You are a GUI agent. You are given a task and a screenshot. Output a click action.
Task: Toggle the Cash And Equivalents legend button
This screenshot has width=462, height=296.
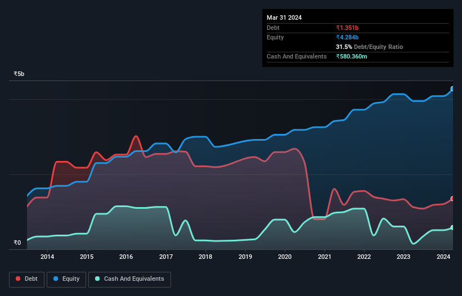tap(129, 279)
